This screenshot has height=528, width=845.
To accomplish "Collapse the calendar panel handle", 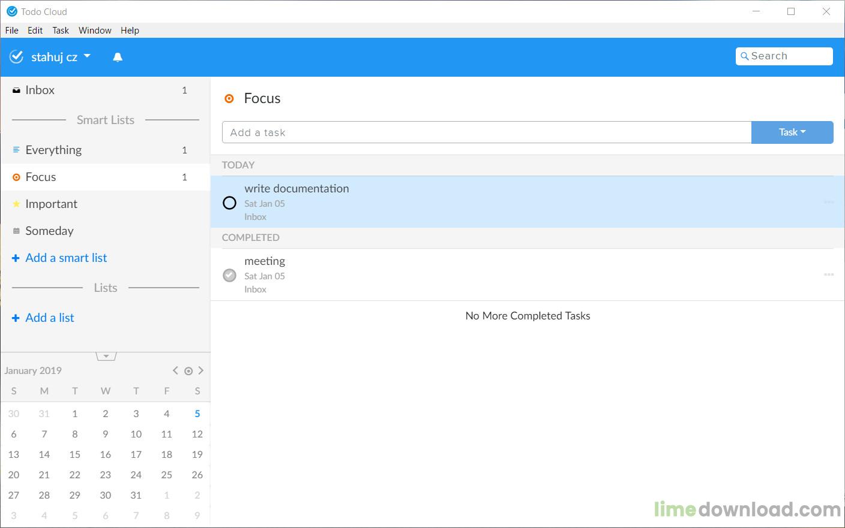I will [x=106, y=356].
